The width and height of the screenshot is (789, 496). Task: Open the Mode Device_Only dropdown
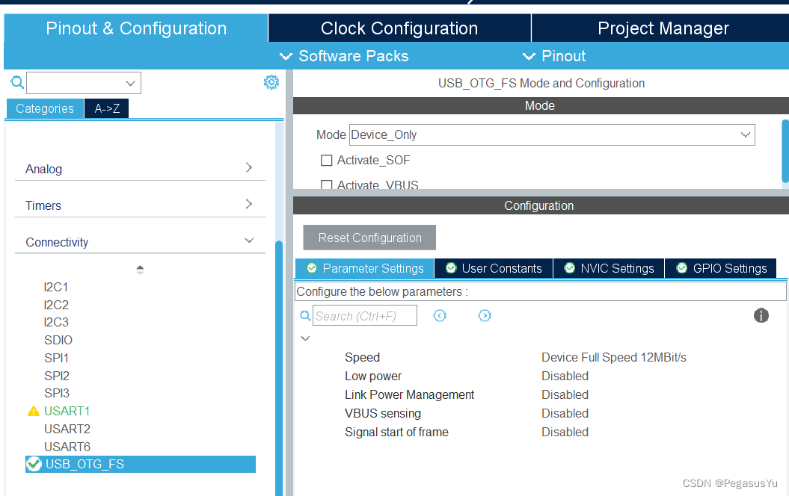click(x=552, y=135)
